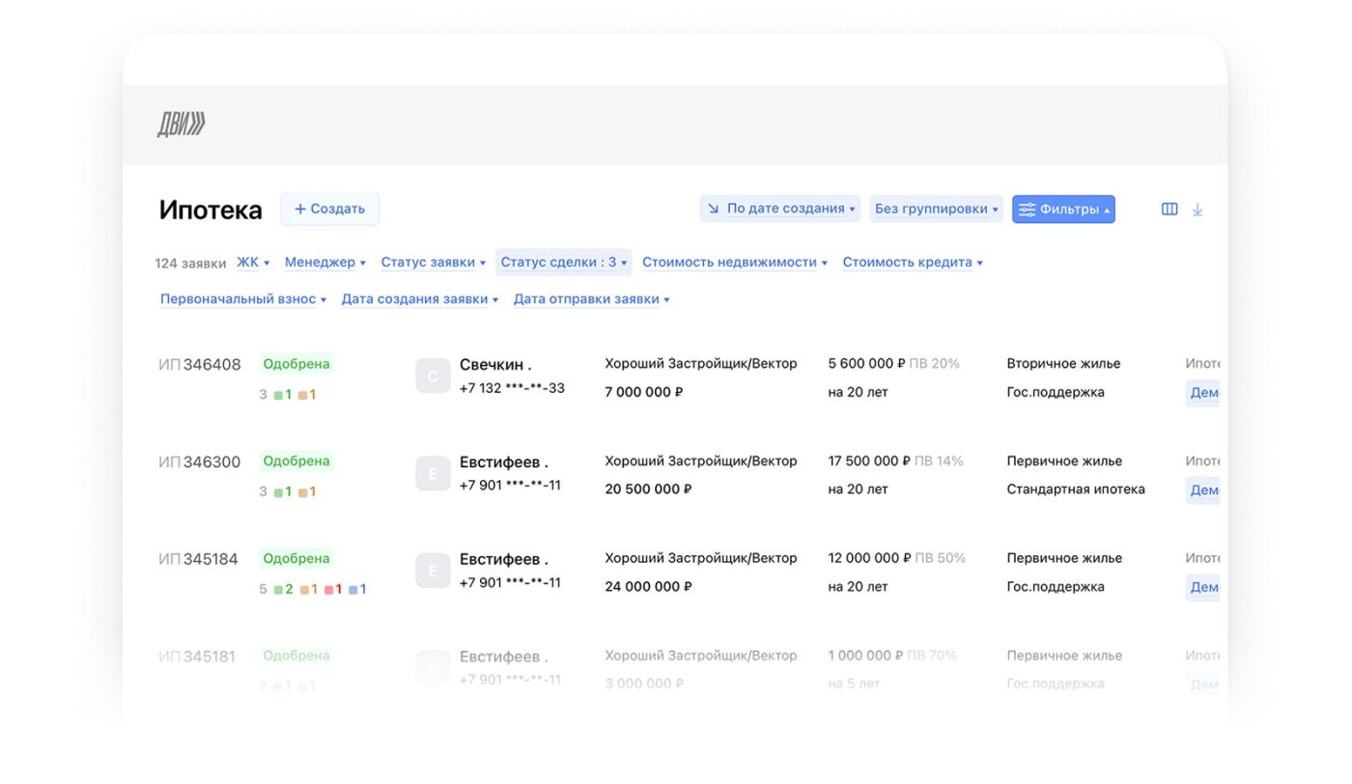Click Стандартная ипотека program text
The width and height of the screenshot is (1352, 784).
click(1076, 489)
